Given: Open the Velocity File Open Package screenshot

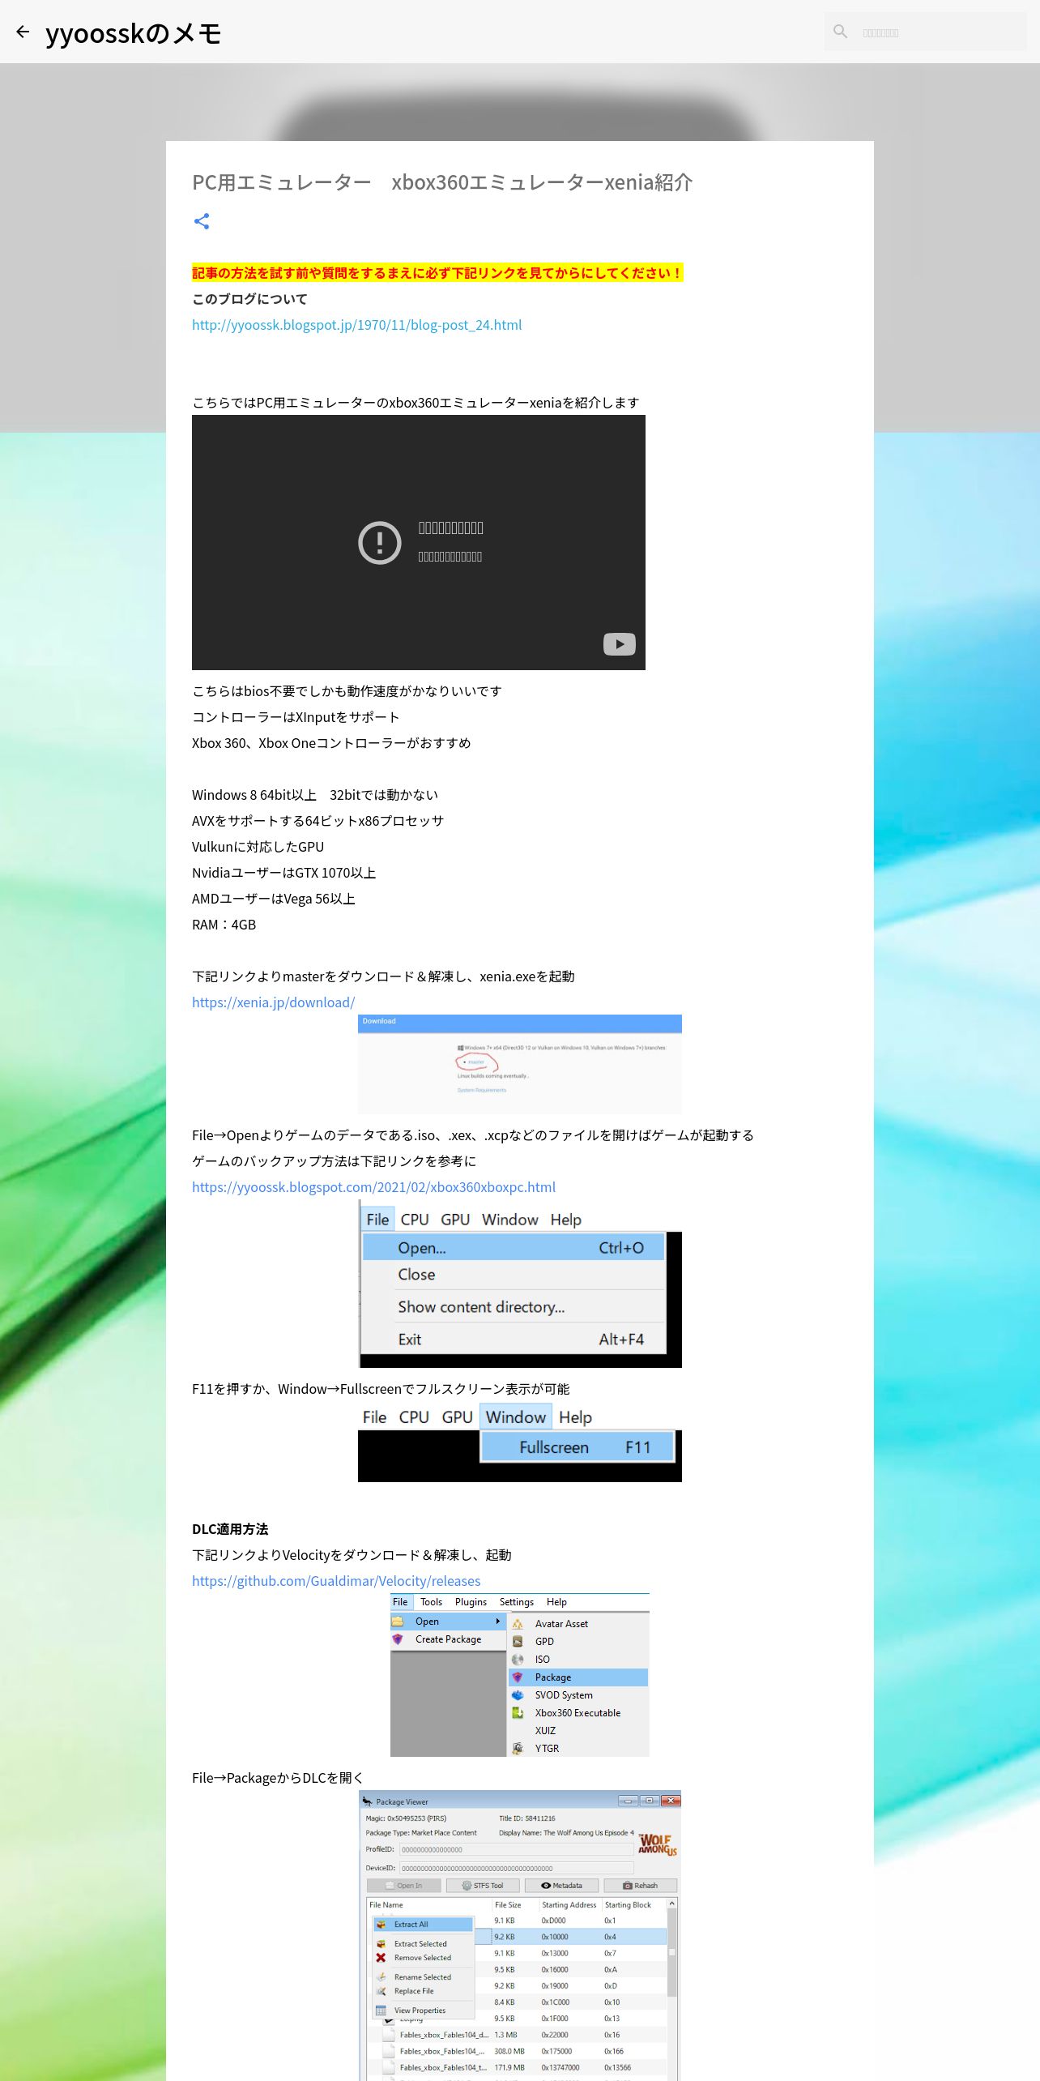Looking at the screenshot, I should [x=520, y=1675].
